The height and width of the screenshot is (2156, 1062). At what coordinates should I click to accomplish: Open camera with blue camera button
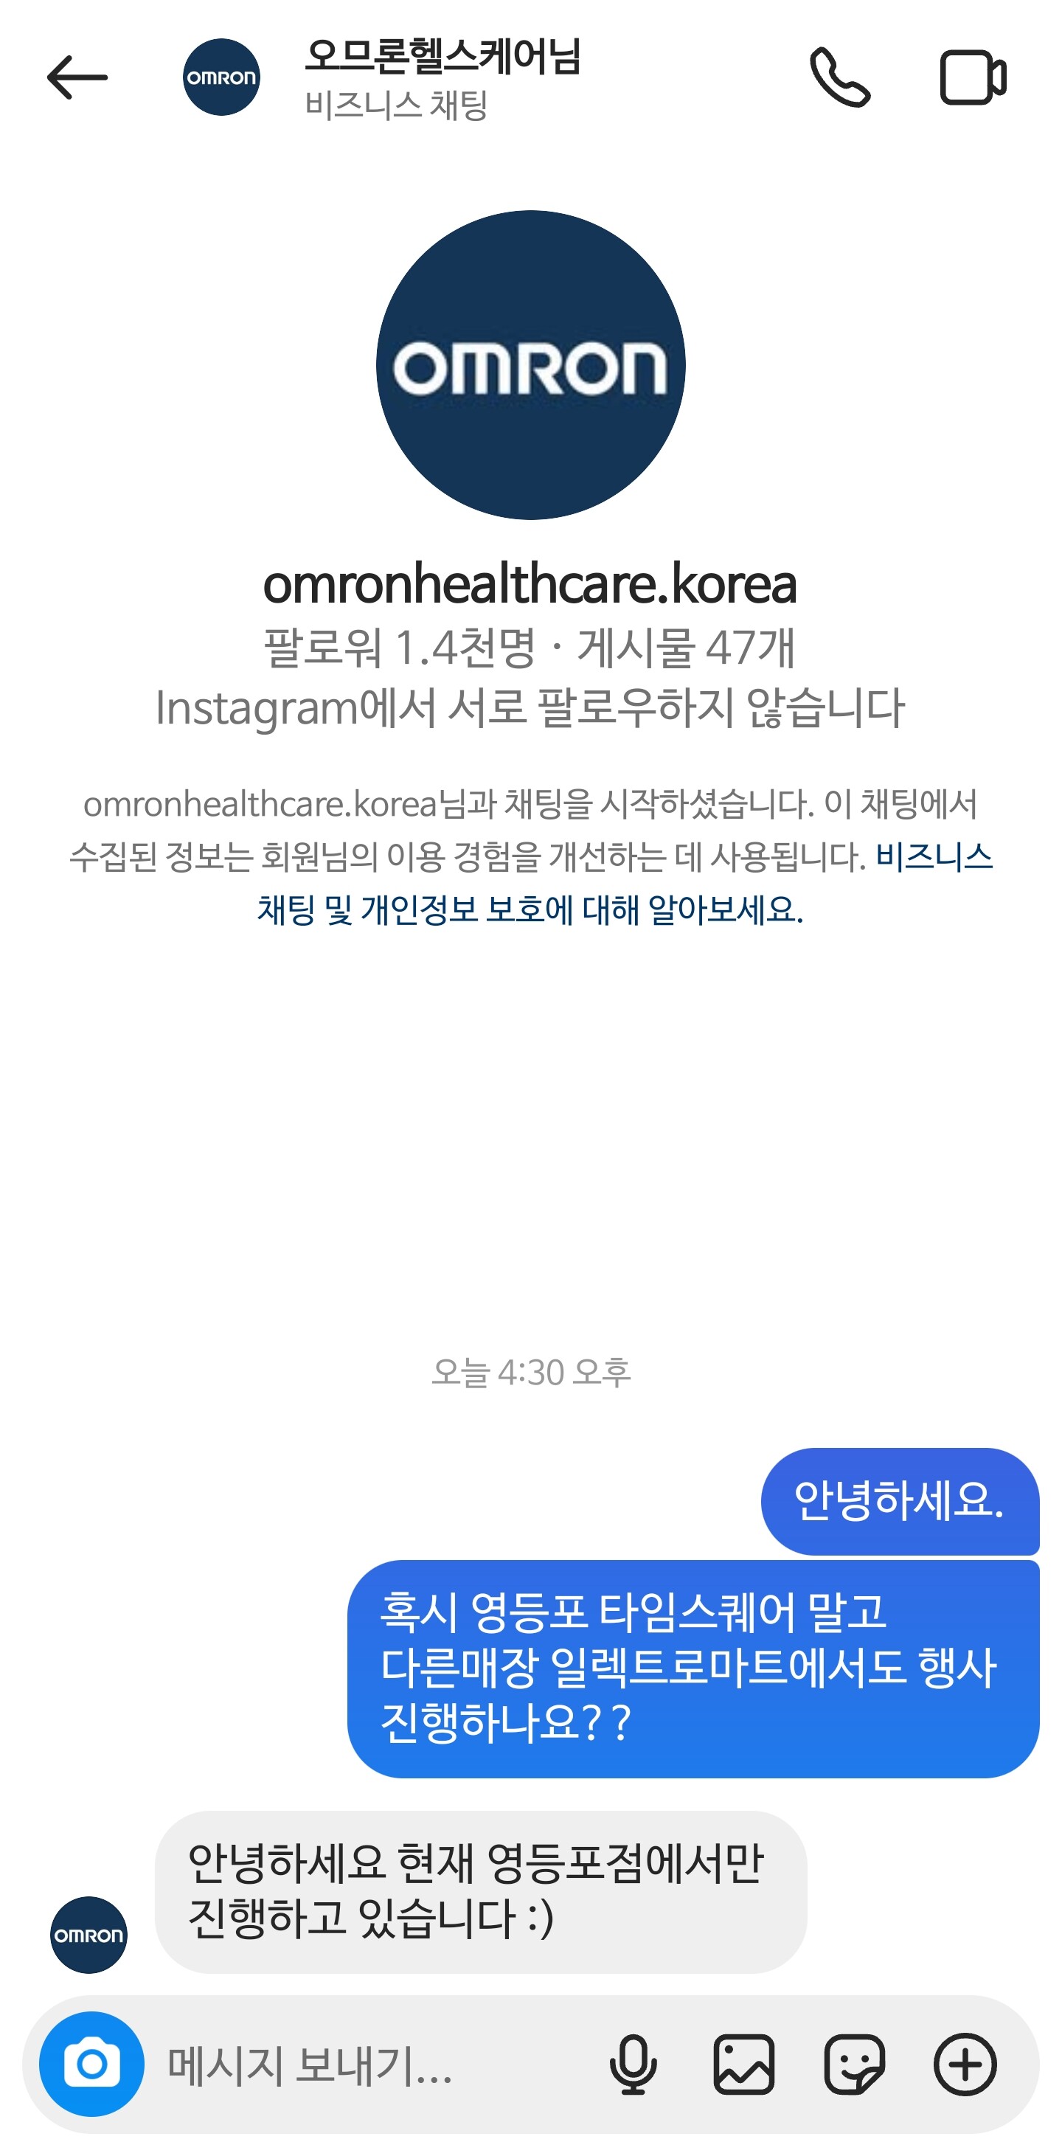[x=91, y=2064]
